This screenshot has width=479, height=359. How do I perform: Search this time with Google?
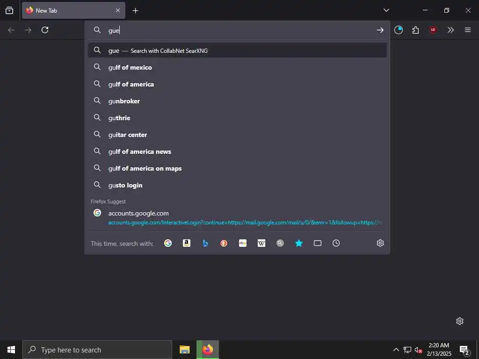tap(168, 243)
